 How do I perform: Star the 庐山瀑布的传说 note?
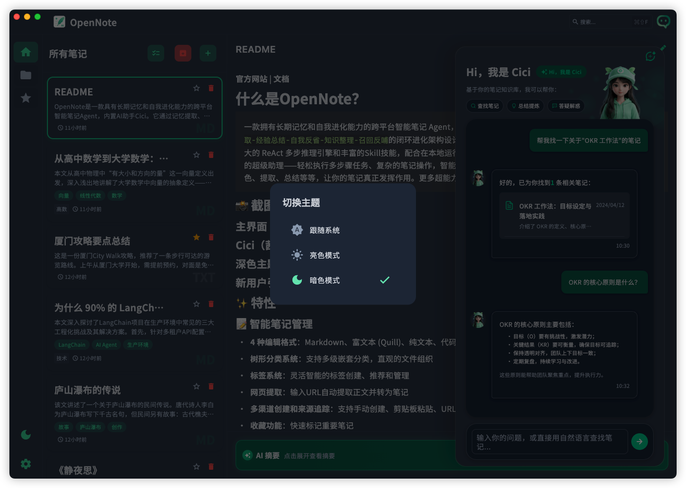click(197, 386)
